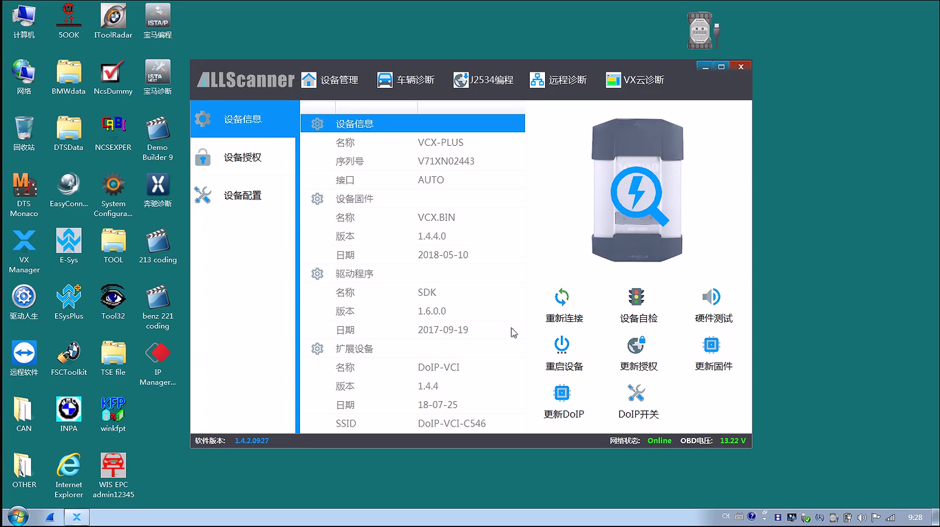Start the 硬件测试 hardware test
The height and width of the screenshot is (527, 940).
pos(712,298)
